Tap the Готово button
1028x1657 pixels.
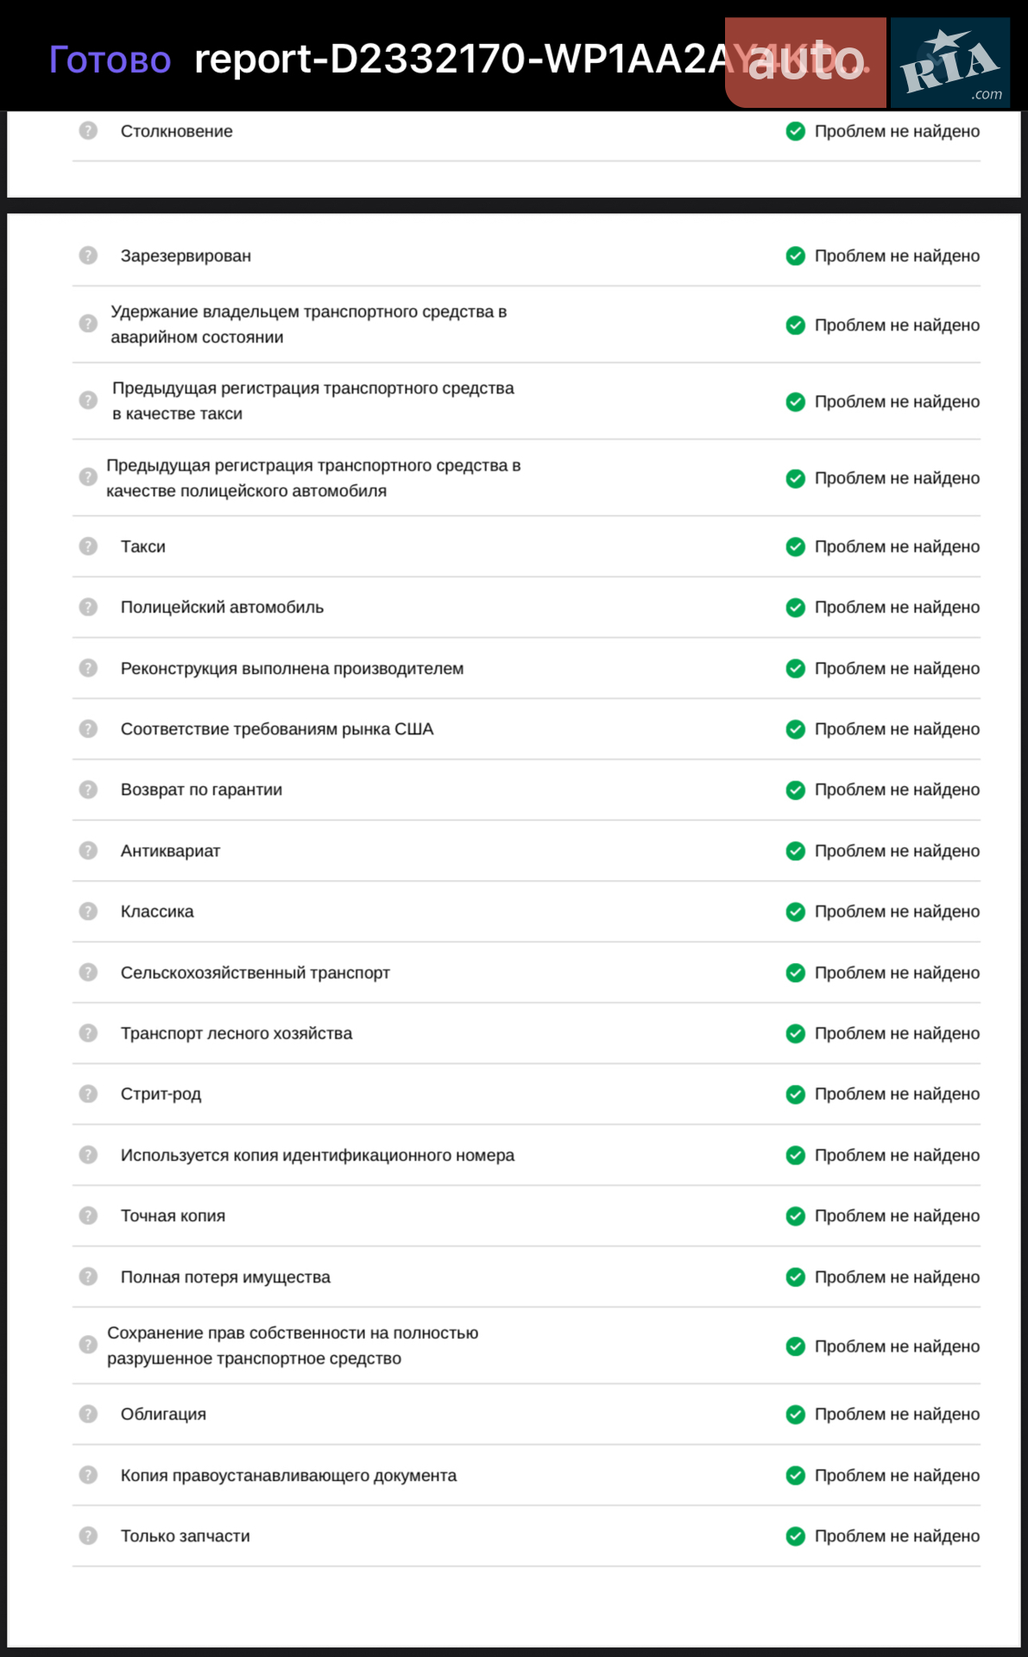110,60
